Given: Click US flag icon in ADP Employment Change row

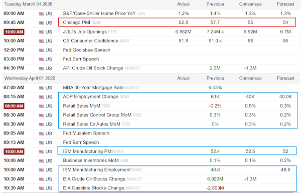Looking at the screenshot, I should (x=41, y=97).
